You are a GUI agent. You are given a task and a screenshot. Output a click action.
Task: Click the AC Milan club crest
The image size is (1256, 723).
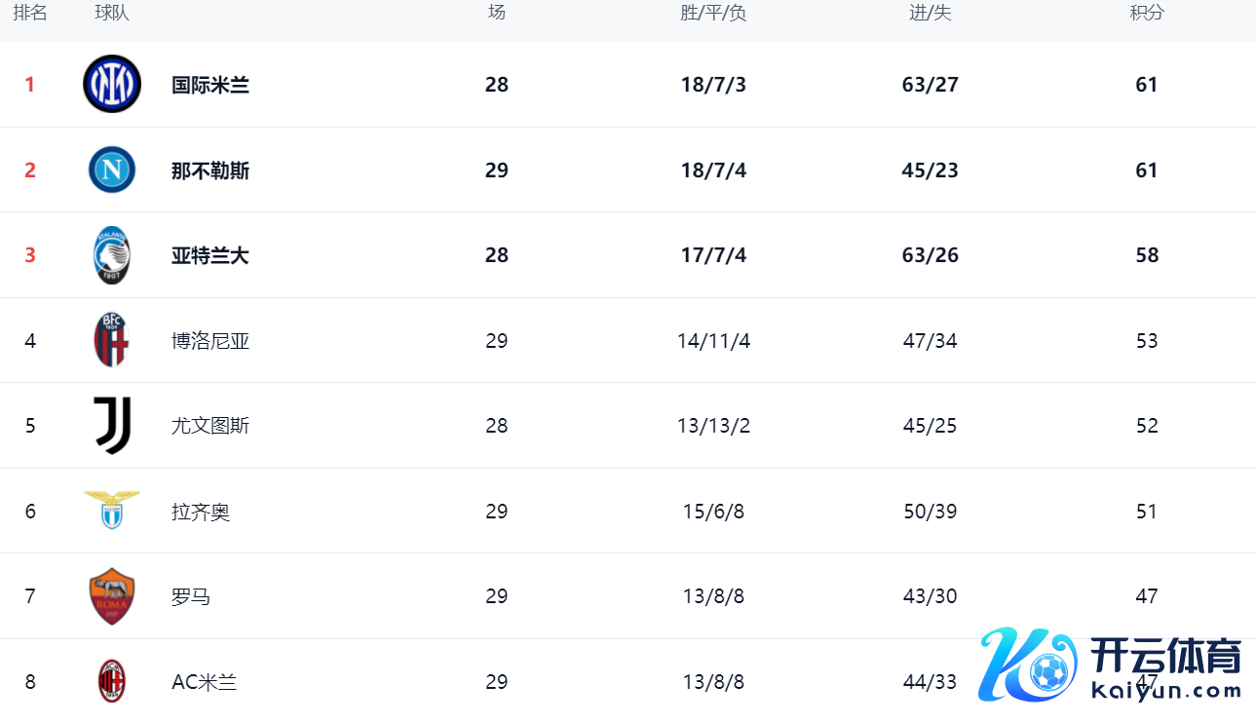[x=112, y=681]
